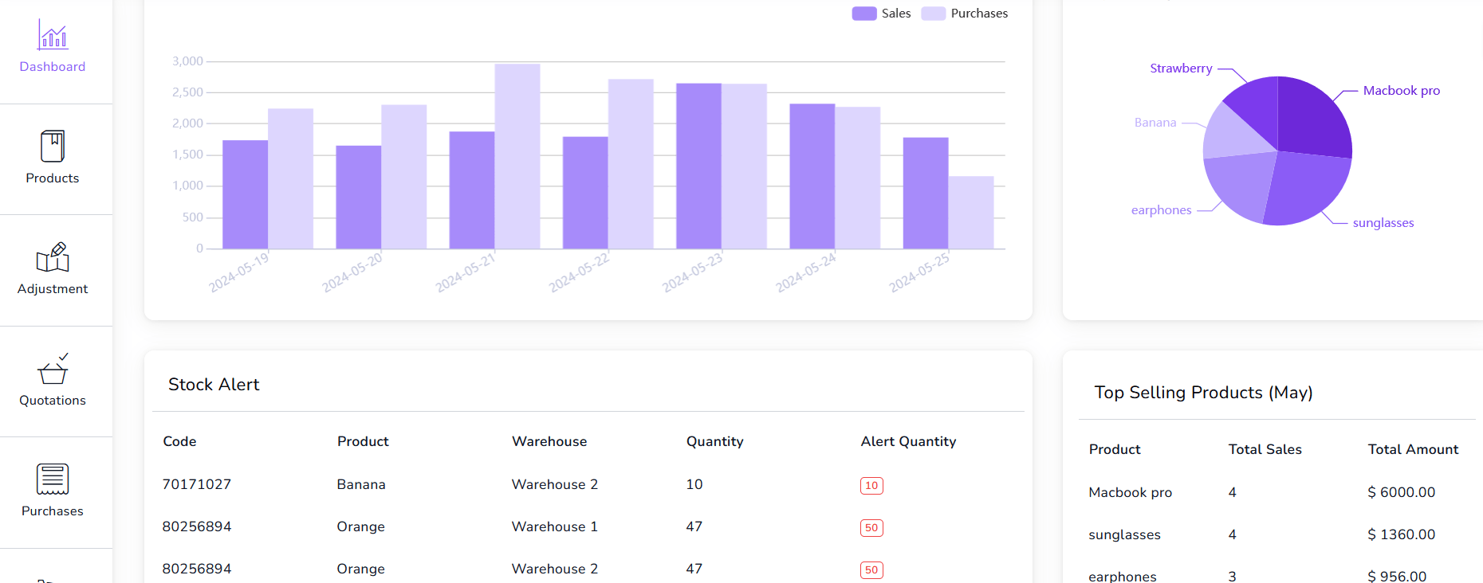Open the Adjustment icon in sidebar
The image size is (1483, 583).
(x=53, y=257)
